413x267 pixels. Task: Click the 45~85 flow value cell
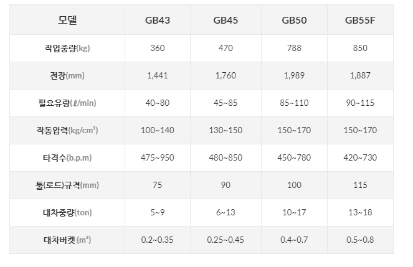tap(225, 103)
